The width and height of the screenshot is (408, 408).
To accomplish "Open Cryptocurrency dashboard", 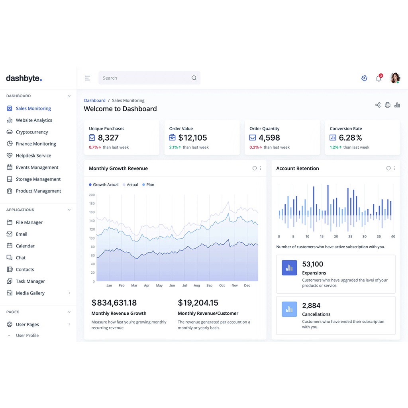I will click(x=32, y=132).
